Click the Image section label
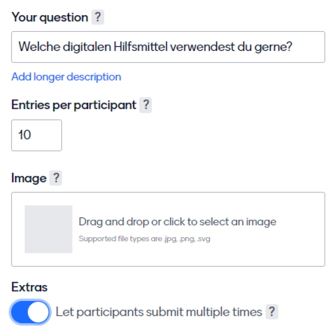Screen dimensions: 334x336 pos(29,178)
